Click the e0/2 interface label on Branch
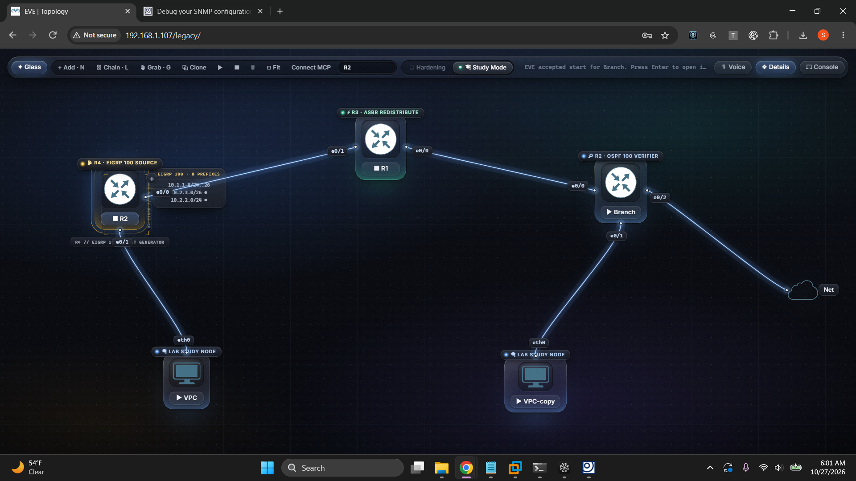Viewport: 856px width, 481px height. click(x=659, y=197)
